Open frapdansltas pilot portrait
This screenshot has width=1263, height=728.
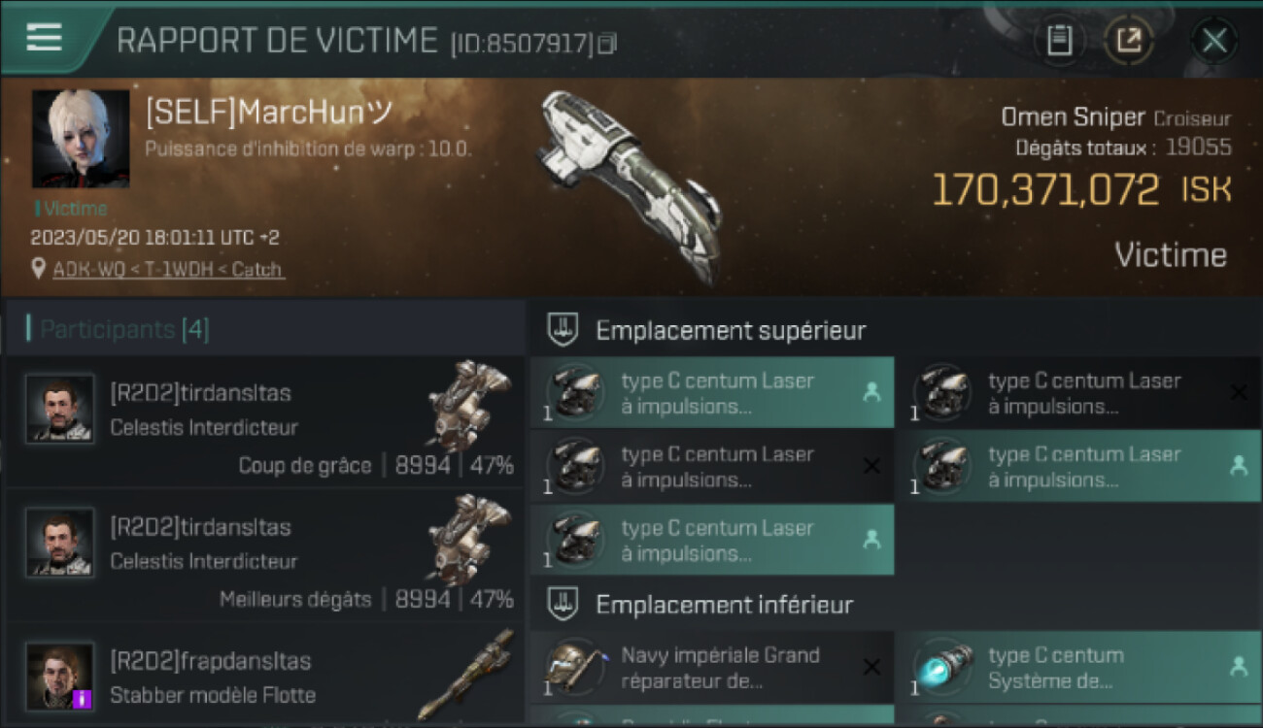click(60, 677)
